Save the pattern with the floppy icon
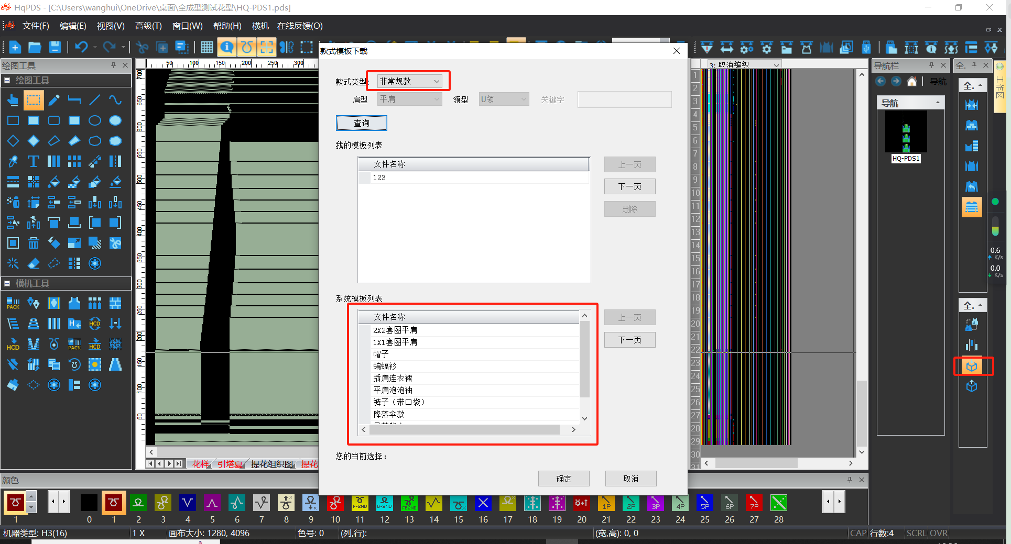1011x544 pixels. point(55,48)
